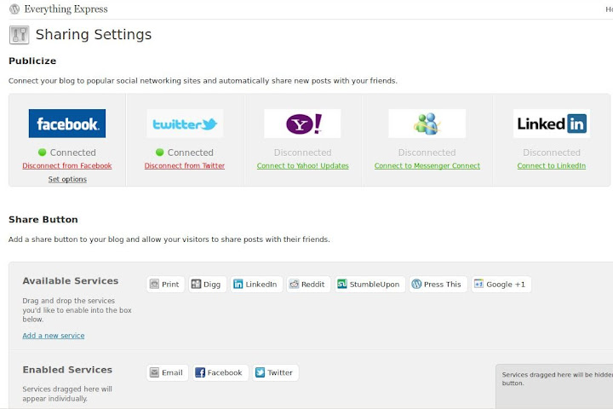Select the Reddit service button

point(308,284)
